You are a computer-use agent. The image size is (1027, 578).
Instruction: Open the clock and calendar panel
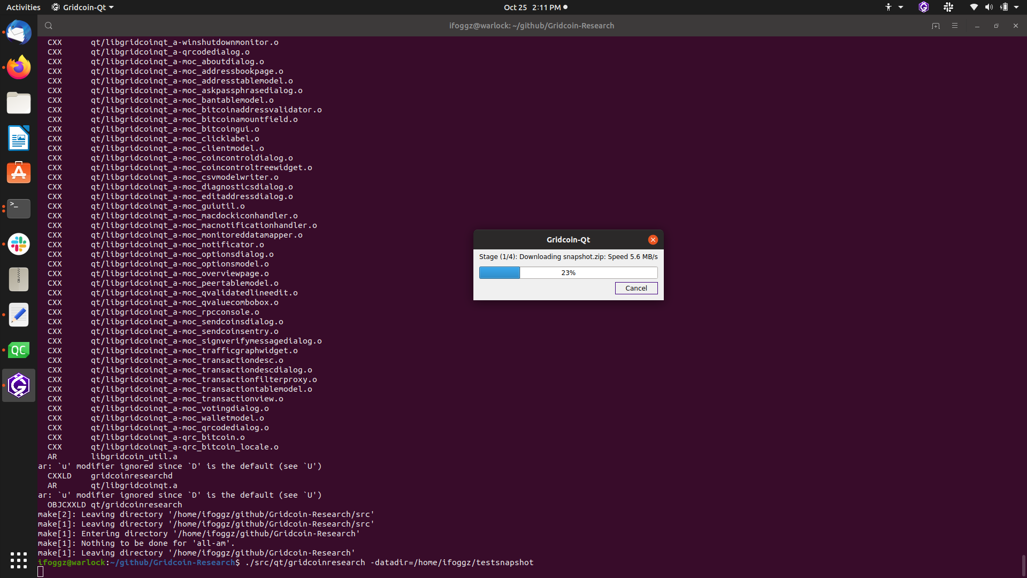[535, 7]
